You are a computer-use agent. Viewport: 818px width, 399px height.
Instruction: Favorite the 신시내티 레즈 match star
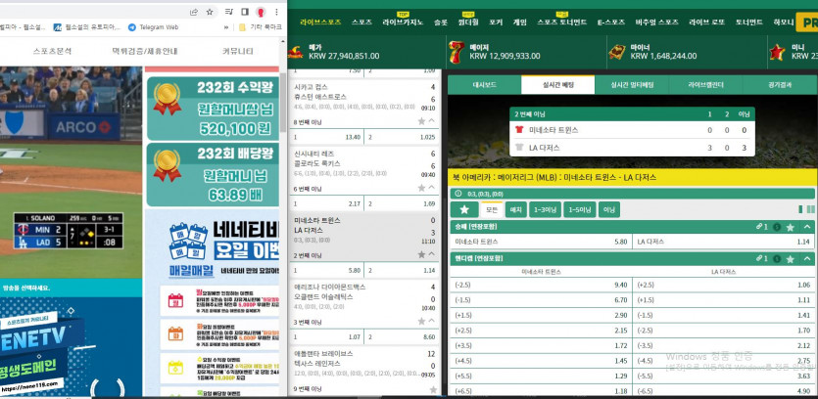421,188
